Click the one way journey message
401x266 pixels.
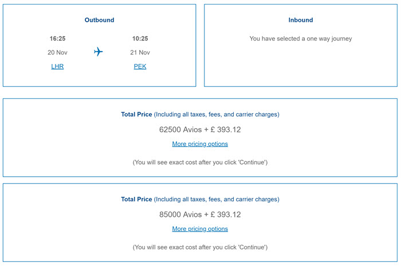301,38
